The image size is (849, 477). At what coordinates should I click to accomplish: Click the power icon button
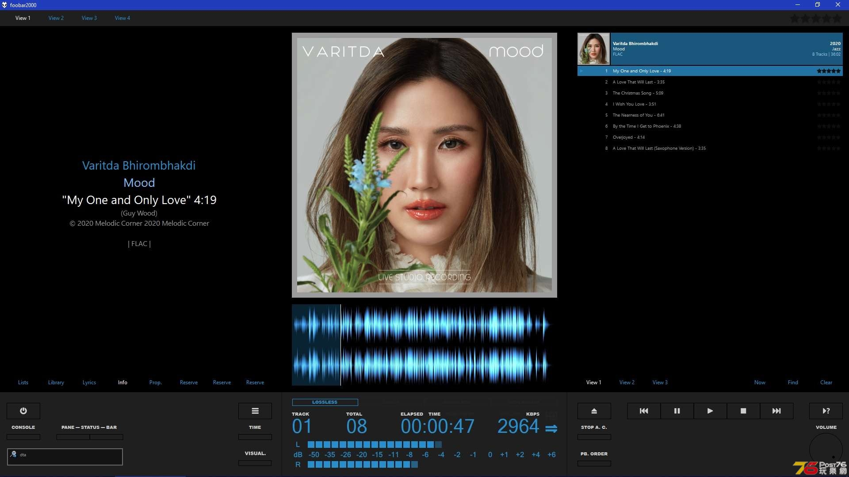point(23,411)
